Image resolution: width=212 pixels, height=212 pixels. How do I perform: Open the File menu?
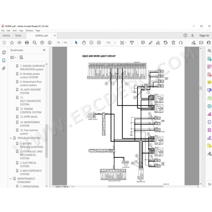(x=3, y=31)
